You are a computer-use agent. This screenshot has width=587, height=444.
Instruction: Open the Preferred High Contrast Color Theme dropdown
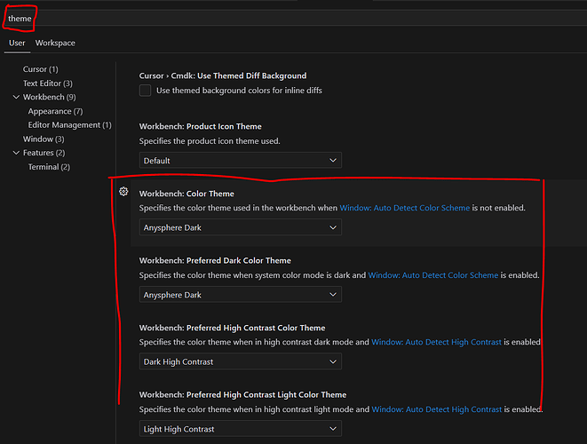(x=241, y=361)
